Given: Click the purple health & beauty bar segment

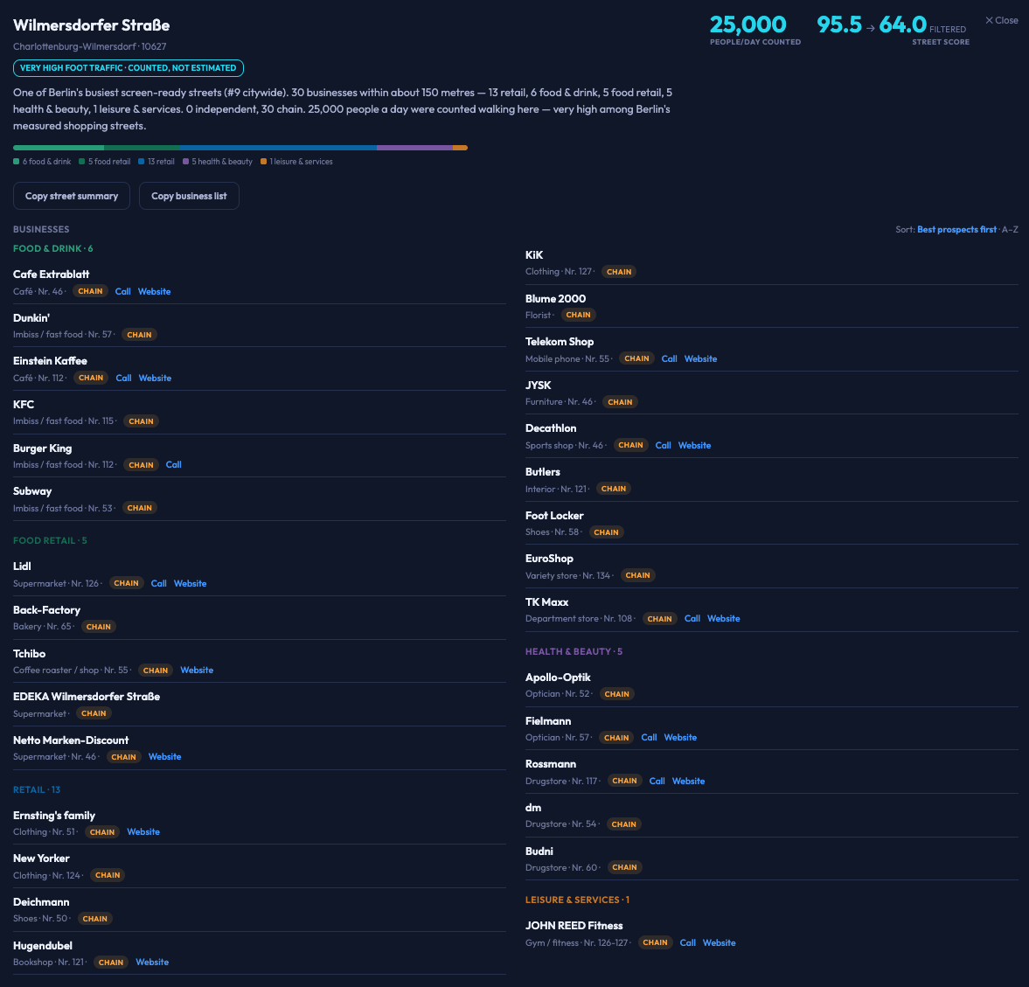Looking at the screenshot, I should click(x=414, y=148).
